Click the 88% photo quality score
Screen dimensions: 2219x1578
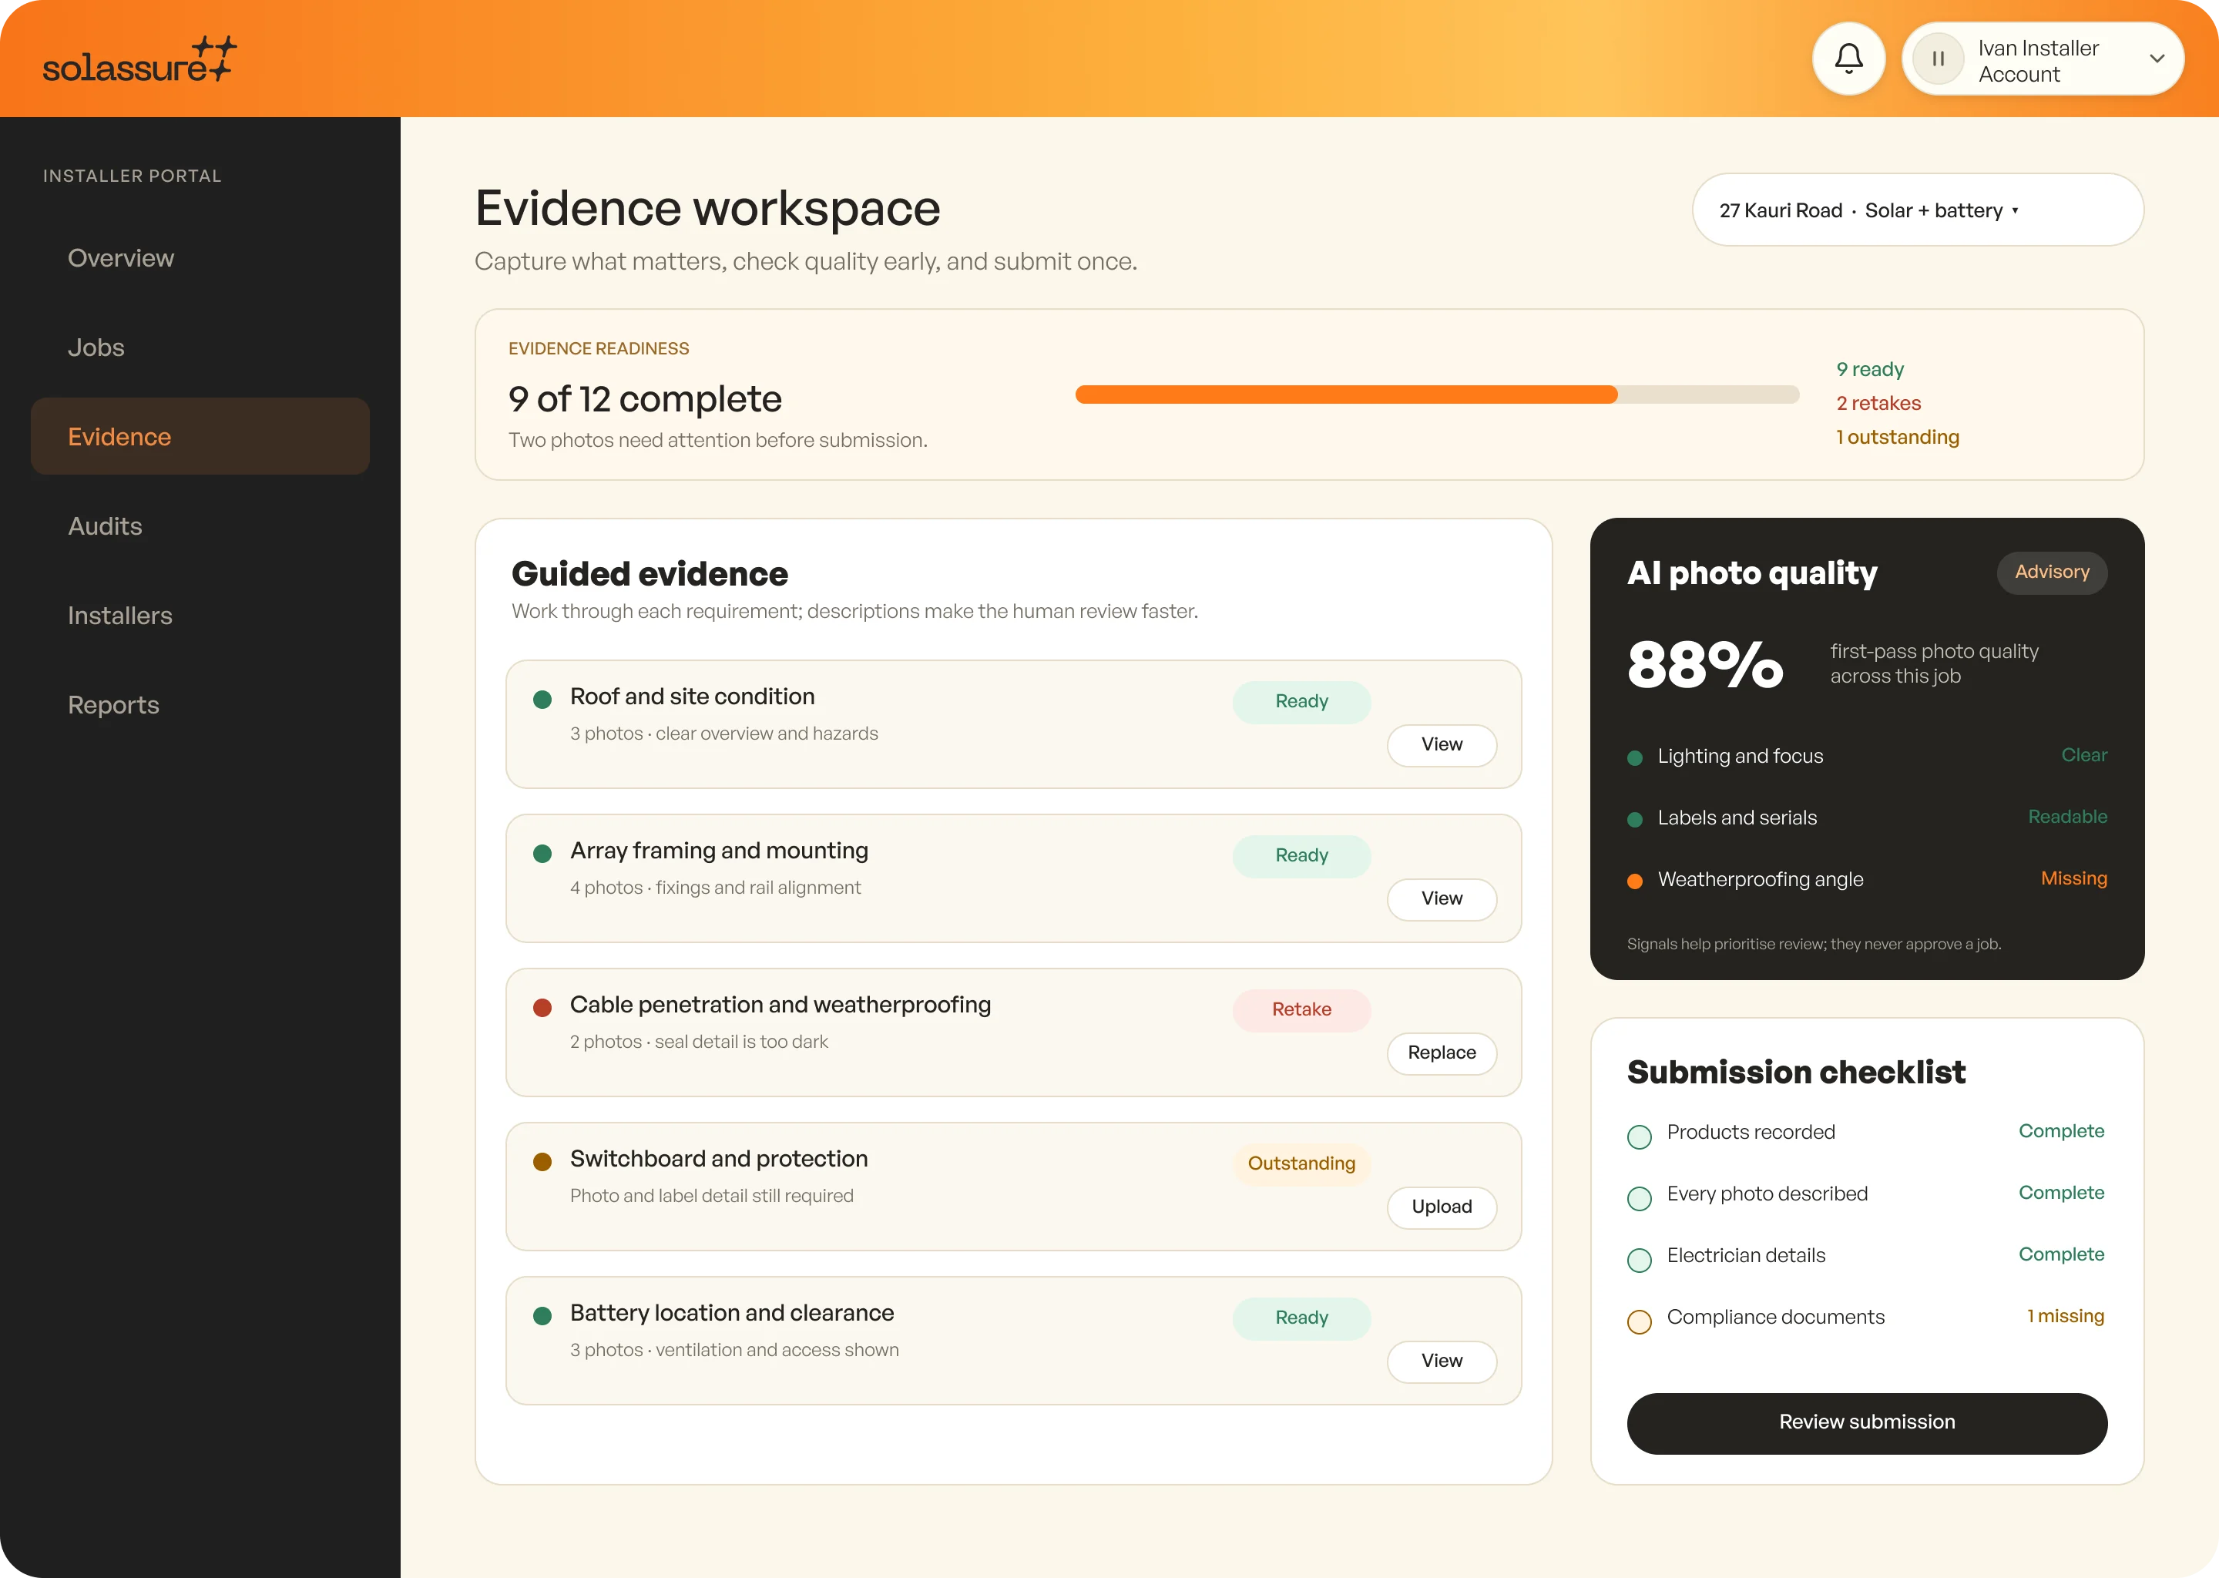(1705, 666)
